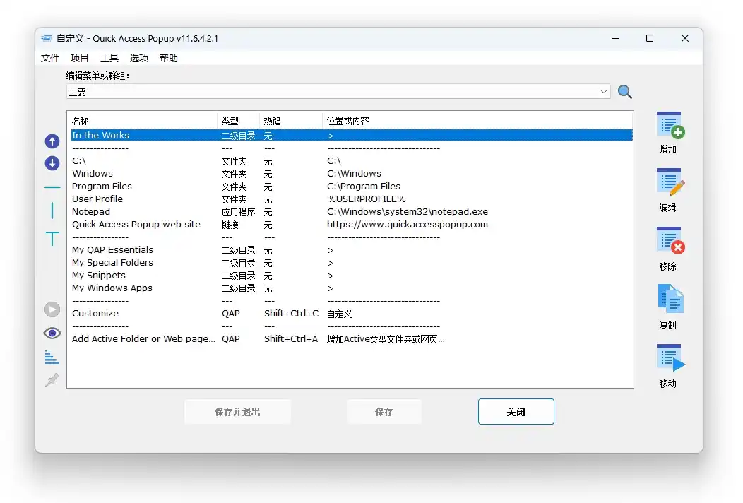
Task: Select the My Snippets submenu row
Action: (99, 276)
